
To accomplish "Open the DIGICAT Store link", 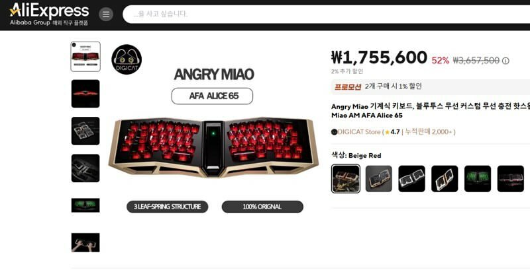I will [359, 132].
